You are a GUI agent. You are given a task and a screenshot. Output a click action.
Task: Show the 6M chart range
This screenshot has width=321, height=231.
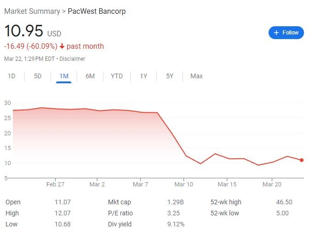(x=90, y=76)
